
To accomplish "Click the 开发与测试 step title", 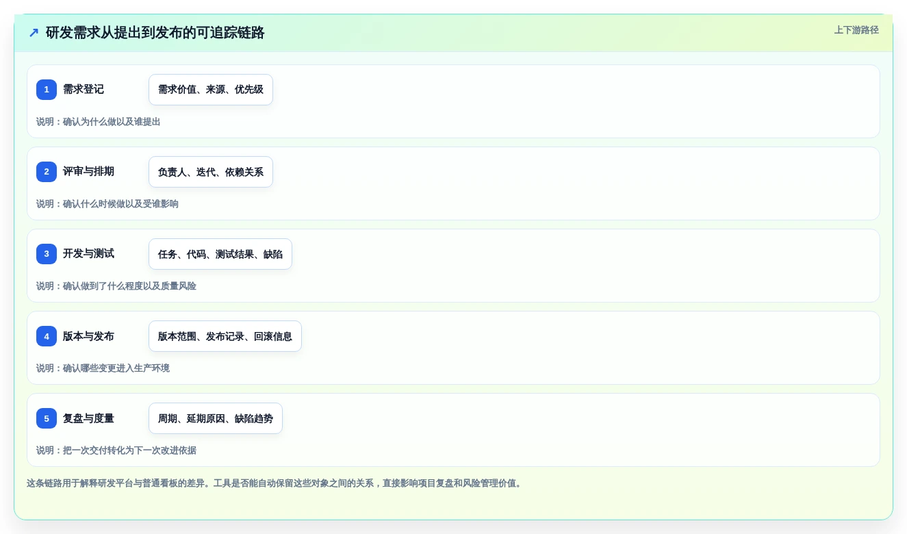I will pyautogui.click(x=89, y=253).
